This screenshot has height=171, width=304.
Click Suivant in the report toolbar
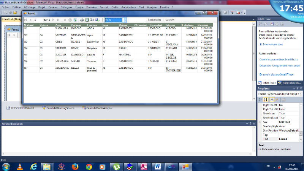[x=170, y=20]
